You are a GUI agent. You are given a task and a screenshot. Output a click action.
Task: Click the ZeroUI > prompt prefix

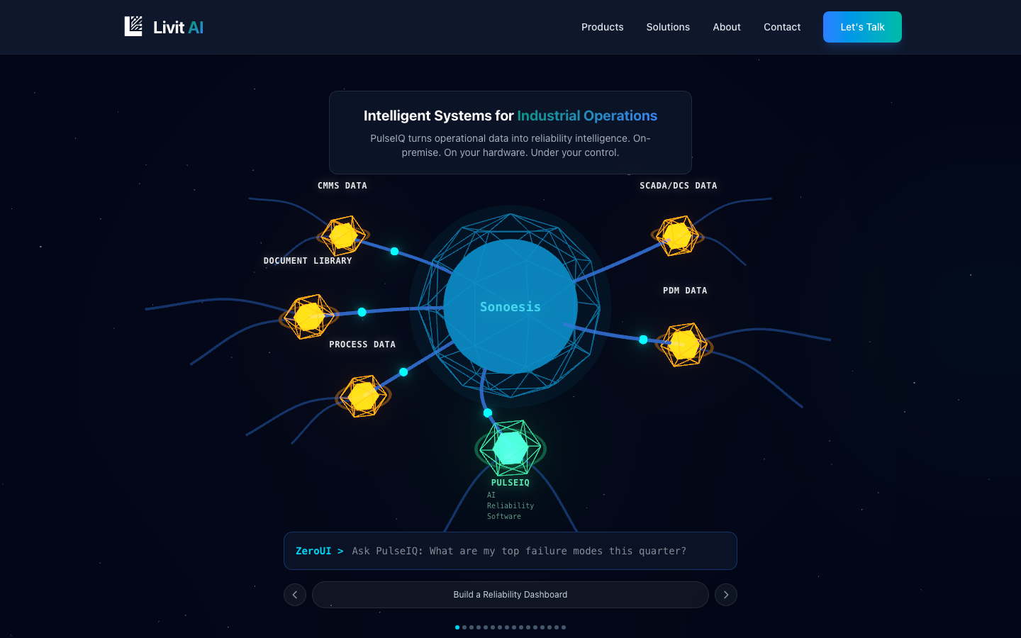[319, 551]
